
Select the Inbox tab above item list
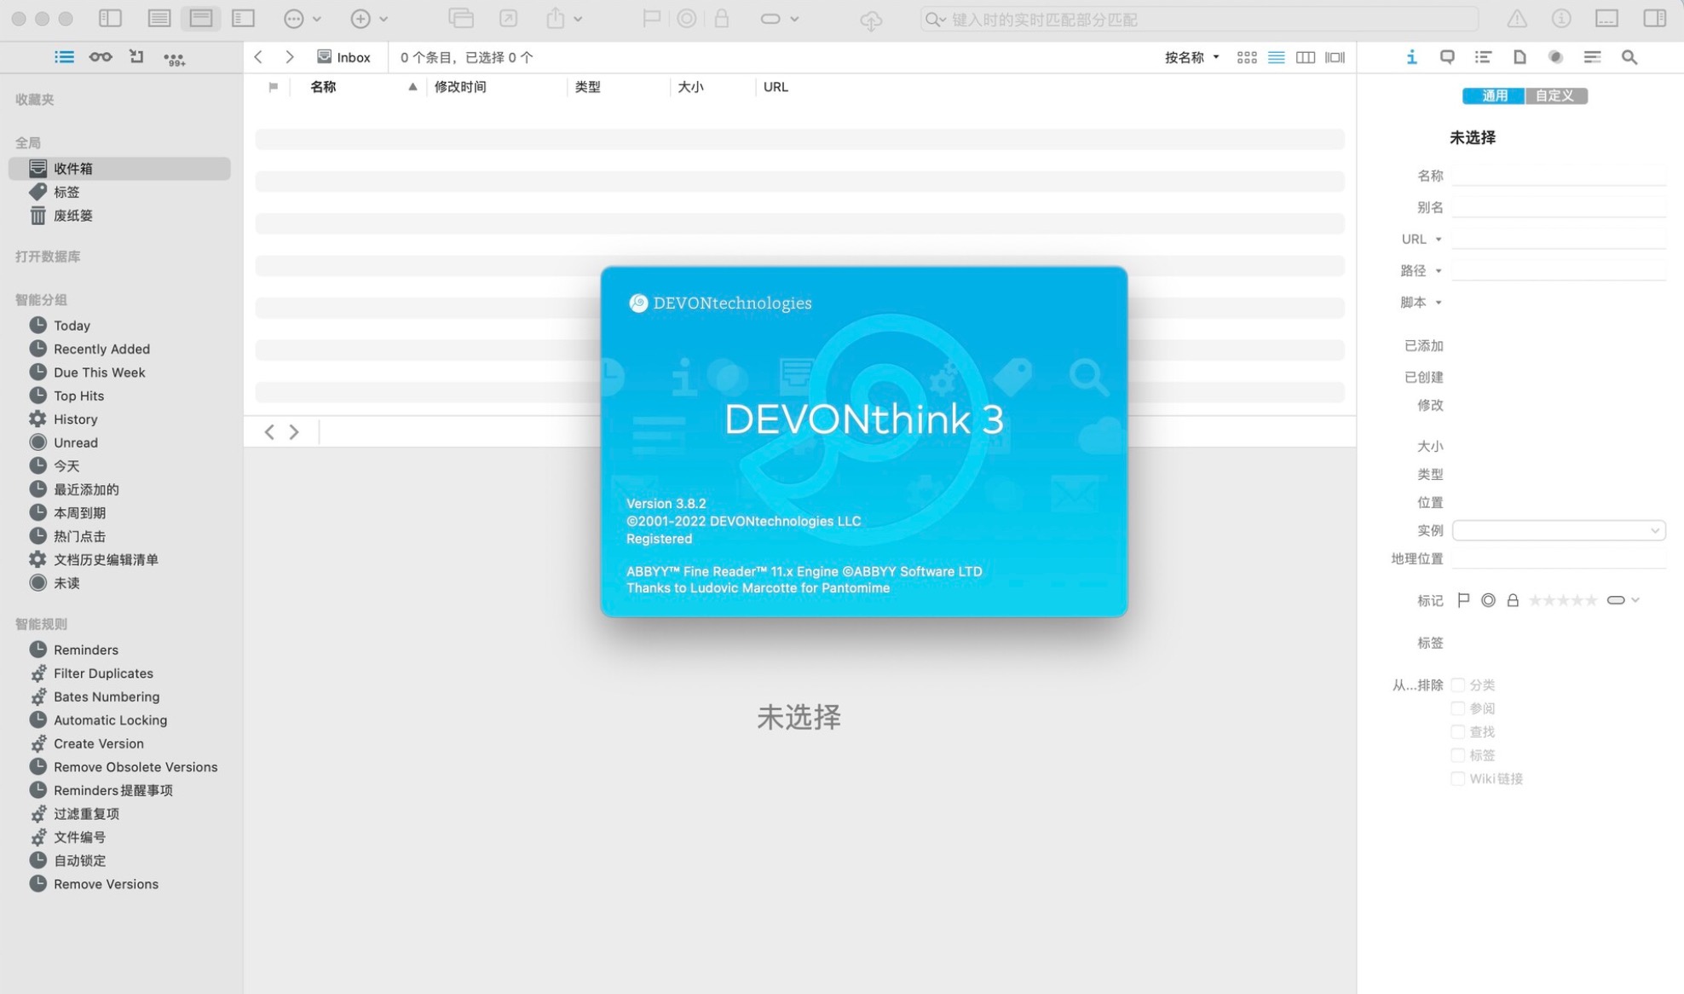point(343,56)
